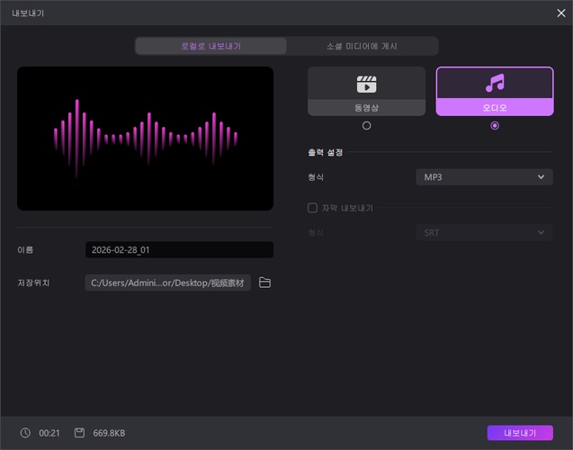This screenshot has width=573, height=450.
Task: Select the audio music note export icon
Action: pyautogui.click(x=494, y=85)
